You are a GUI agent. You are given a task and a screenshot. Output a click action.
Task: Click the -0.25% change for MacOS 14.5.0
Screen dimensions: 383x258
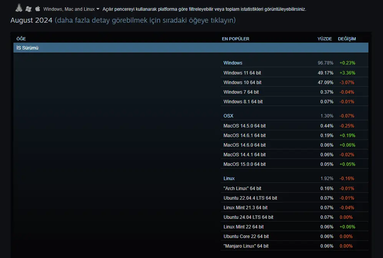click(347, 126)
